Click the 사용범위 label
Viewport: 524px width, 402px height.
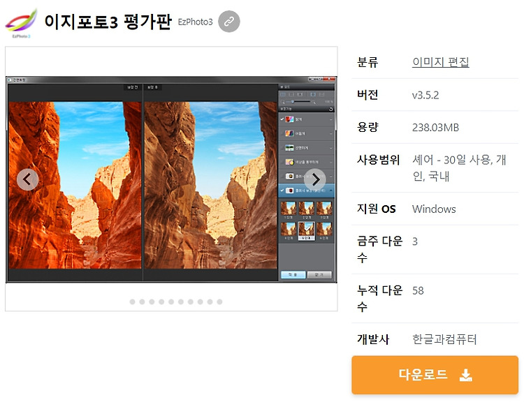378,160
